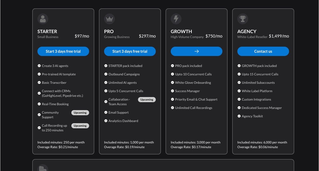Click the Upcoming badge beside Call Recording
Image resolution: width=319 pixels, height=171 pixels.
pos(80,126)
